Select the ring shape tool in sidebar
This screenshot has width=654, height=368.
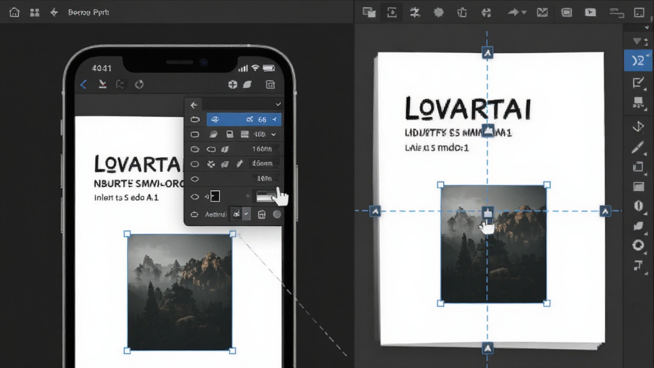coord(638,245)
